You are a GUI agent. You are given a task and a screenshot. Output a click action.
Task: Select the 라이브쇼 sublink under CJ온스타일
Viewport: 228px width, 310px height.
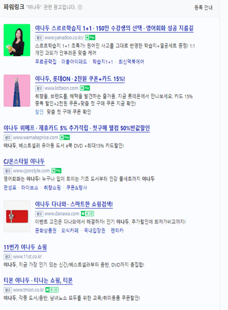coord(30,187)
